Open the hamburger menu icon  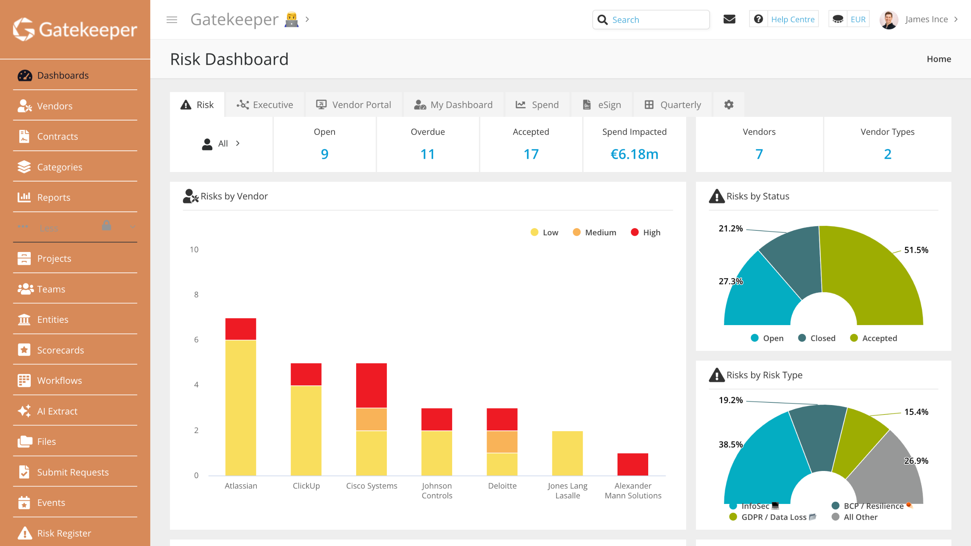[172, 20]
